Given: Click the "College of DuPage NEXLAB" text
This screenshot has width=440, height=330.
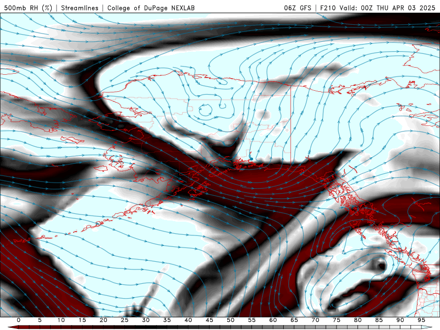Looking at the screenshot, I should click(x=151, y=8).
